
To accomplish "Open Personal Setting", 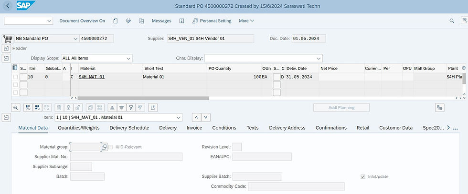I will [212, 21].
